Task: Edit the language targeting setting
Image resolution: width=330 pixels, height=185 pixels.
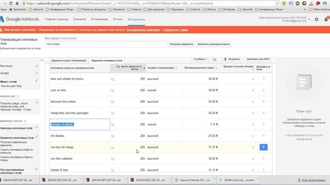Action: [x=37, y=66]
